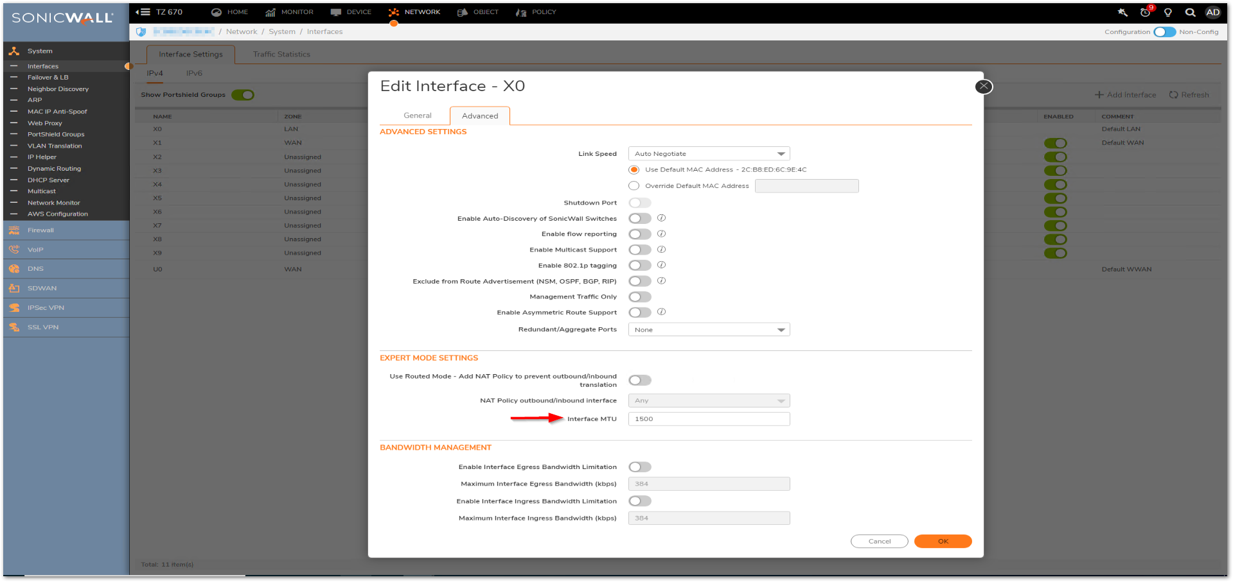Open Dynamic Routing in sidebar
Image resolution: width=1233 pixels, height=582 pixels.
(54, 169)
